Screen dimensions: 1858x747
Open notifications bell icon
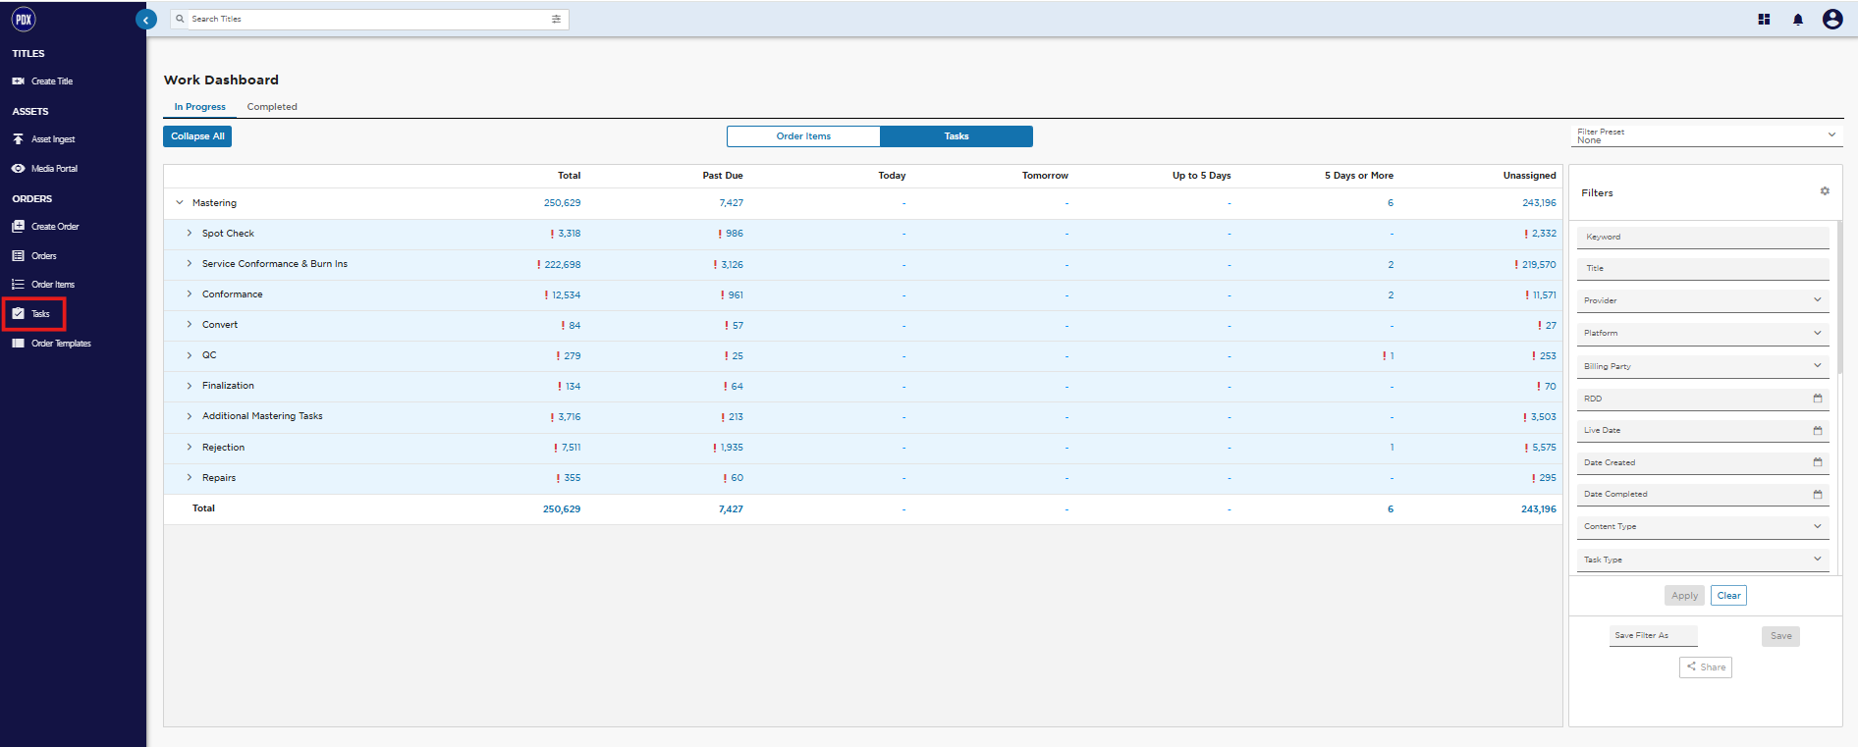(x=1798, y=20)
